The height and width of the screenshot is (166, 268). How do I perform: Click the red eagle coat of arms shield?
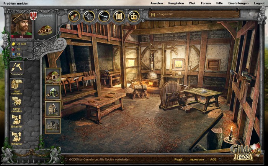(x=33, y=16)
